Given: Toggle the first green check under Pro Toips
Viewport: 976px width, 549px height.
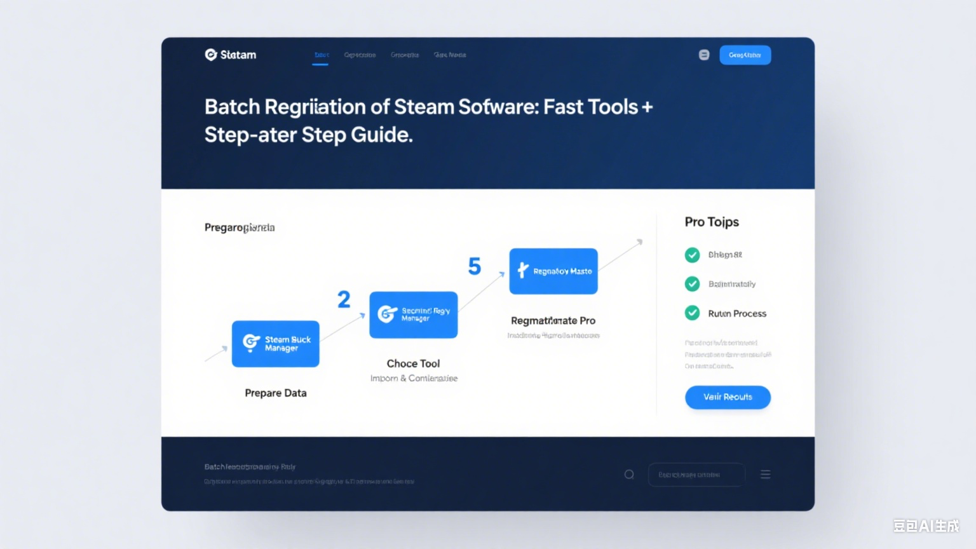Looking at the screenshot, I should [692, 255].
